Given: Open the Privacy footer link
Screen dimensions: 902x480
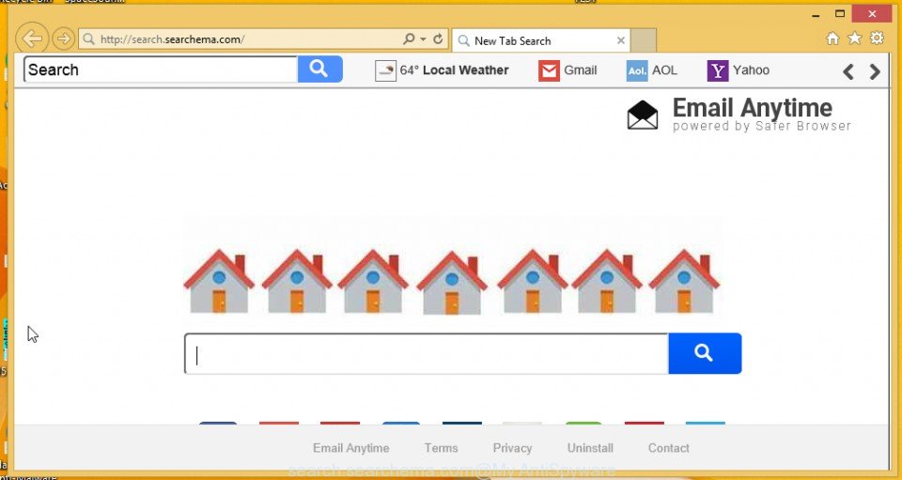Looking at the screenshot, I should tap(512, 448).
